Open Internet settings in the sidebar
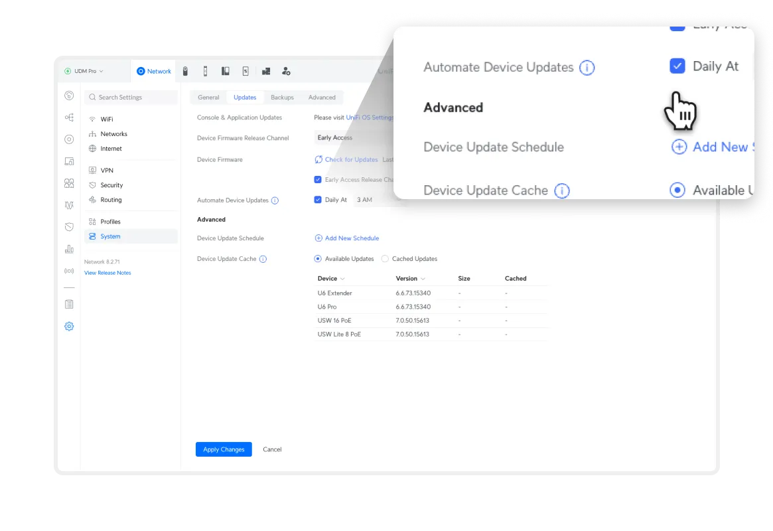773x531 pixels. pos(131,149)
